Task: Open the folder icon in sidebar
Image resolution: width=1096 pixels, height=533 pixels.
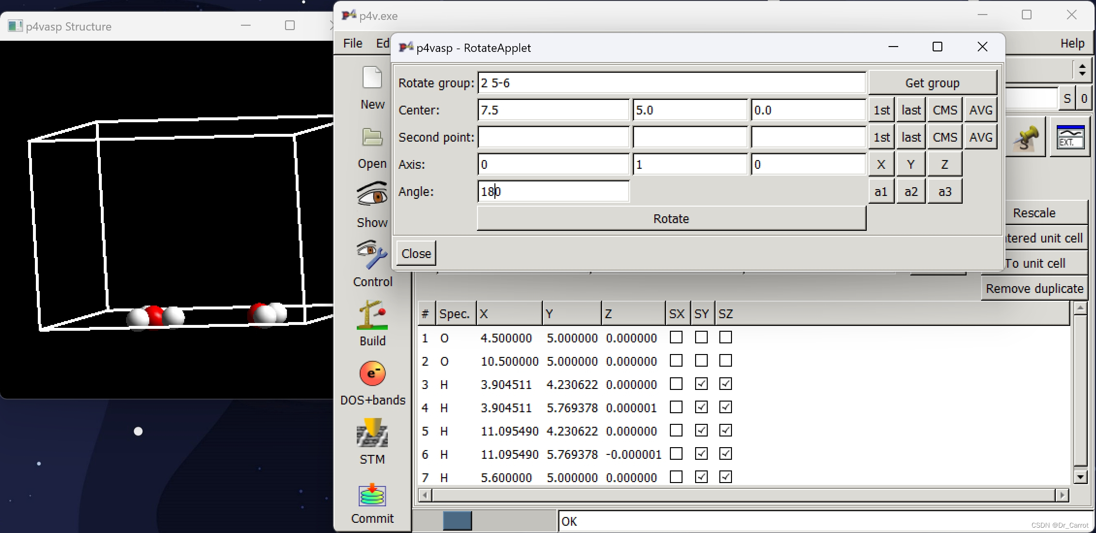Action: point(372,137)
